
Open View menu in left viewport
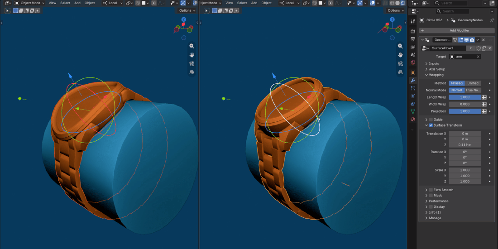pyautogui.click(x=53, y=3)
